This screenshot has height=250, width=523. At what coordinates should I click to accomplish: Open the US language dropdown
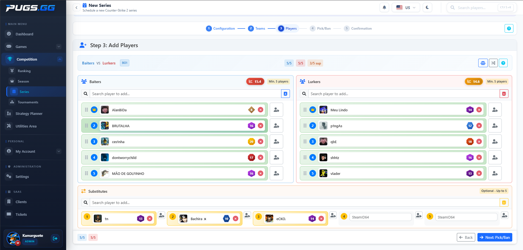click(406, 8)
